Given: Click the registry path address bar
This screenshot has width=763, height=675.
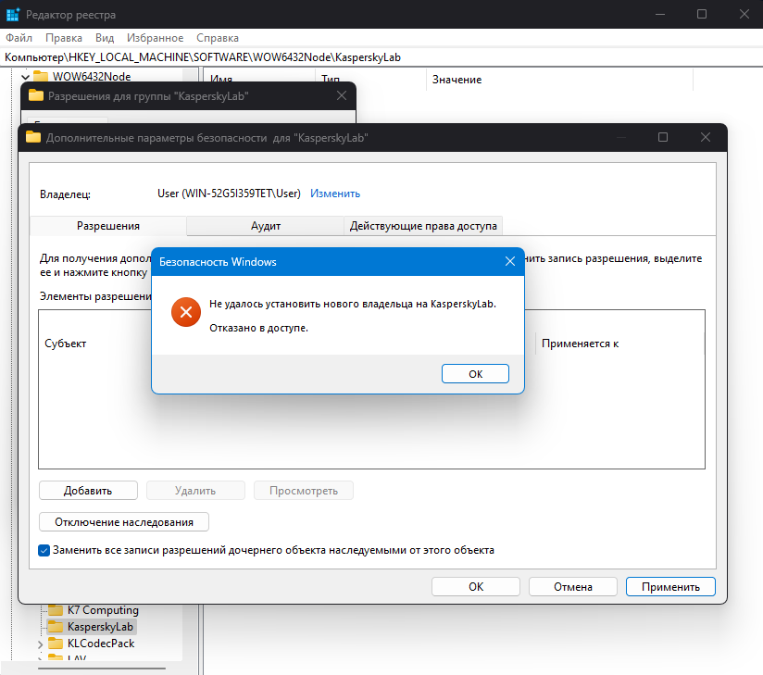Looking at the screenshot, I should pyautogui.click(x=381, y=57).
